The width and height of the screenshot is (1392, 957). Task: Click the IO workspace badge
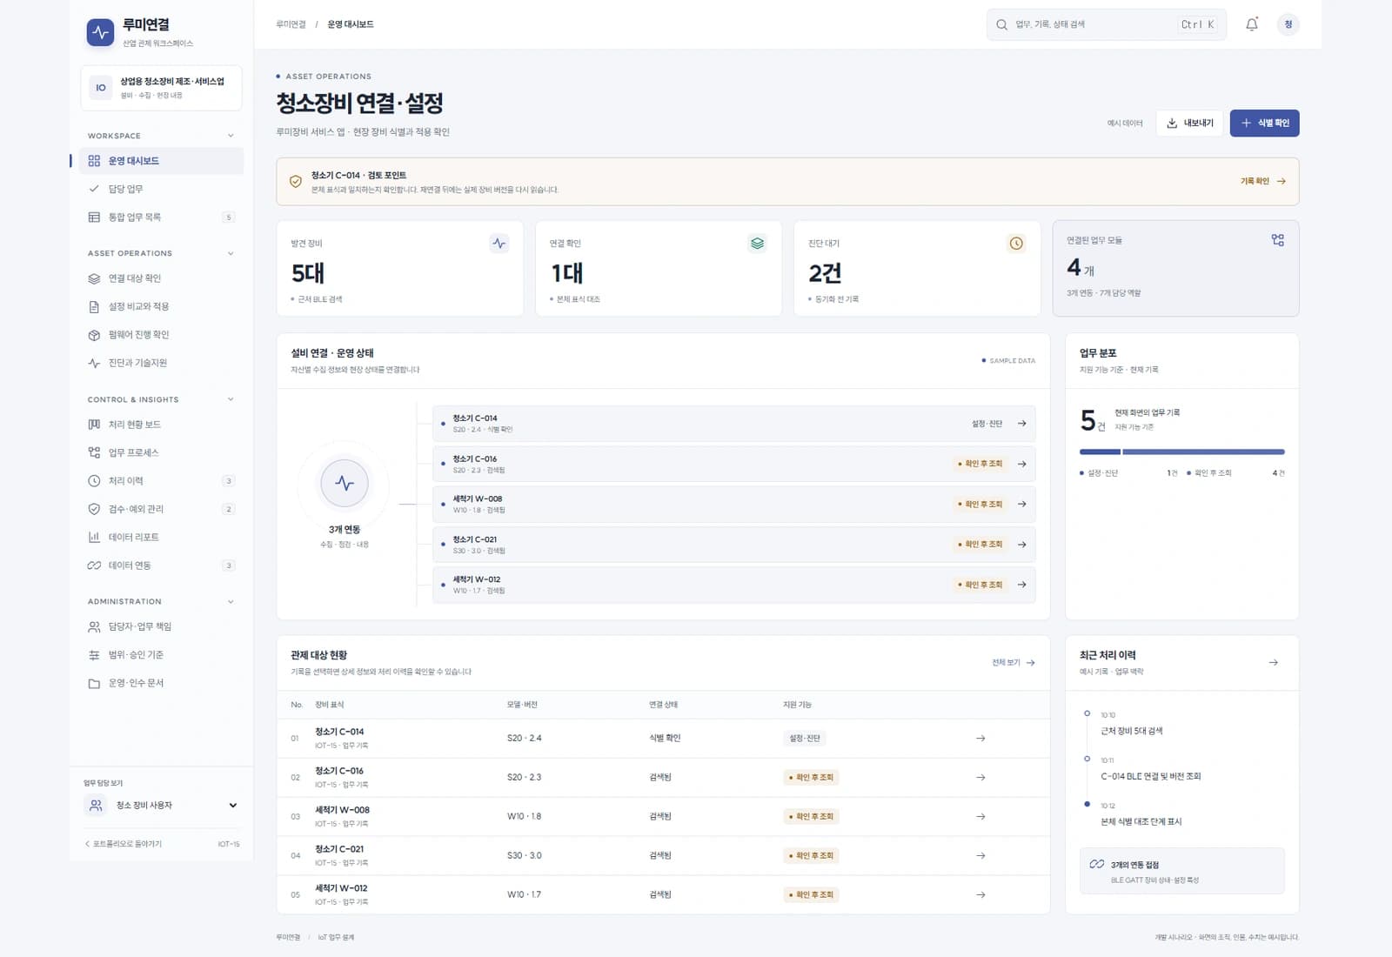tap(101, 88)
